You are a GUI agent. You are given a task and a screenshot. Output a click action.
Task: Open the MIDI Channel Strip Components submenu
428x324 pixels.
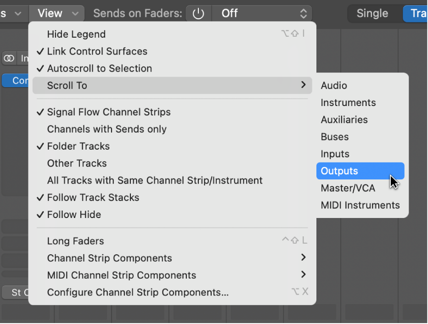[x=121, y=275]
